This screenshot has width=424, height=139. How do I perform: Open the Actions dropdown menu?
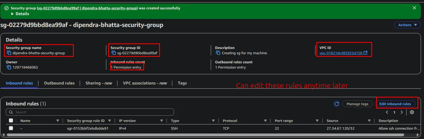tap(407, 25)
